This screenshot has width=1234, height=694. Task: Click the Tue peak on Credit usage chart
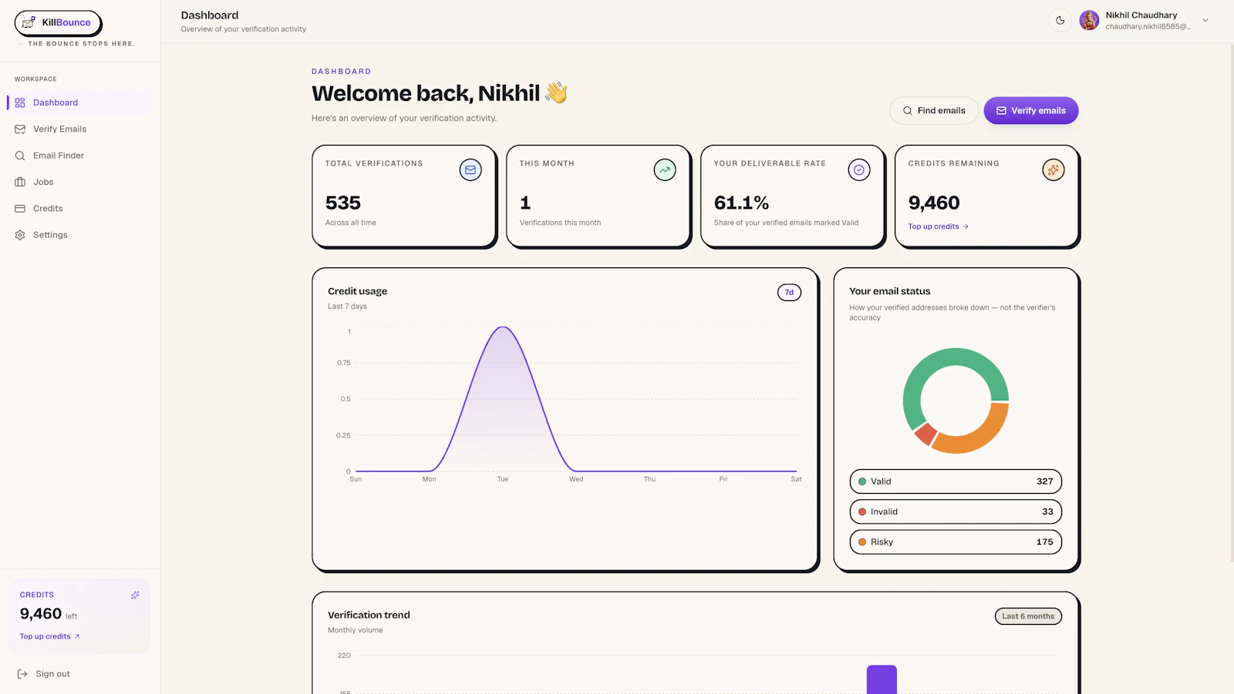[x=503, y=328]
